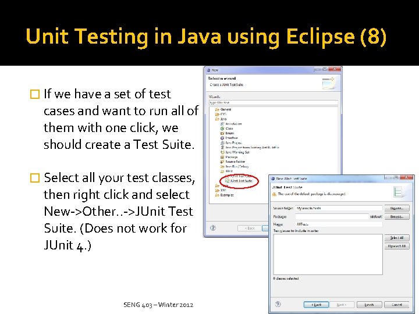
Task: Click Back button in the New wizard dialog
Action: click(250, 229)
